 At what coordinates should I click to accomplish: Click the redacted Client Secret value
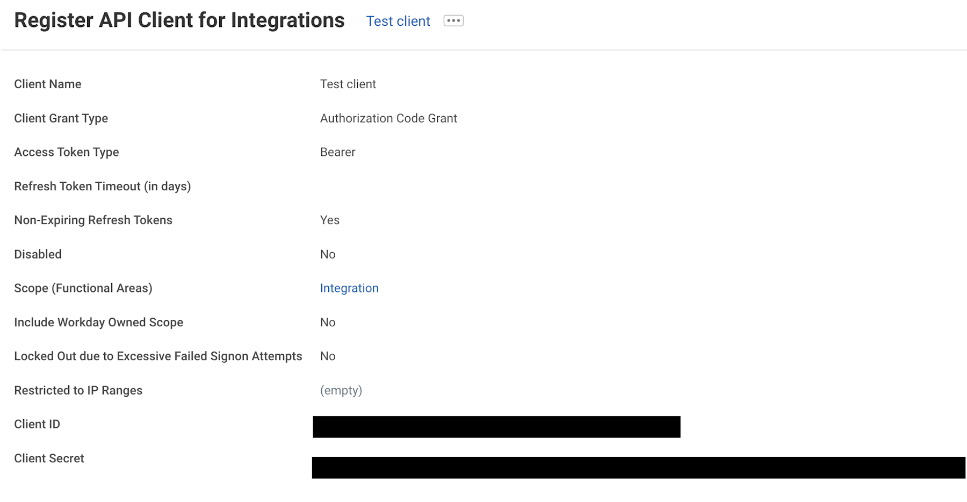pyautogui.click(x=638, y=468)
